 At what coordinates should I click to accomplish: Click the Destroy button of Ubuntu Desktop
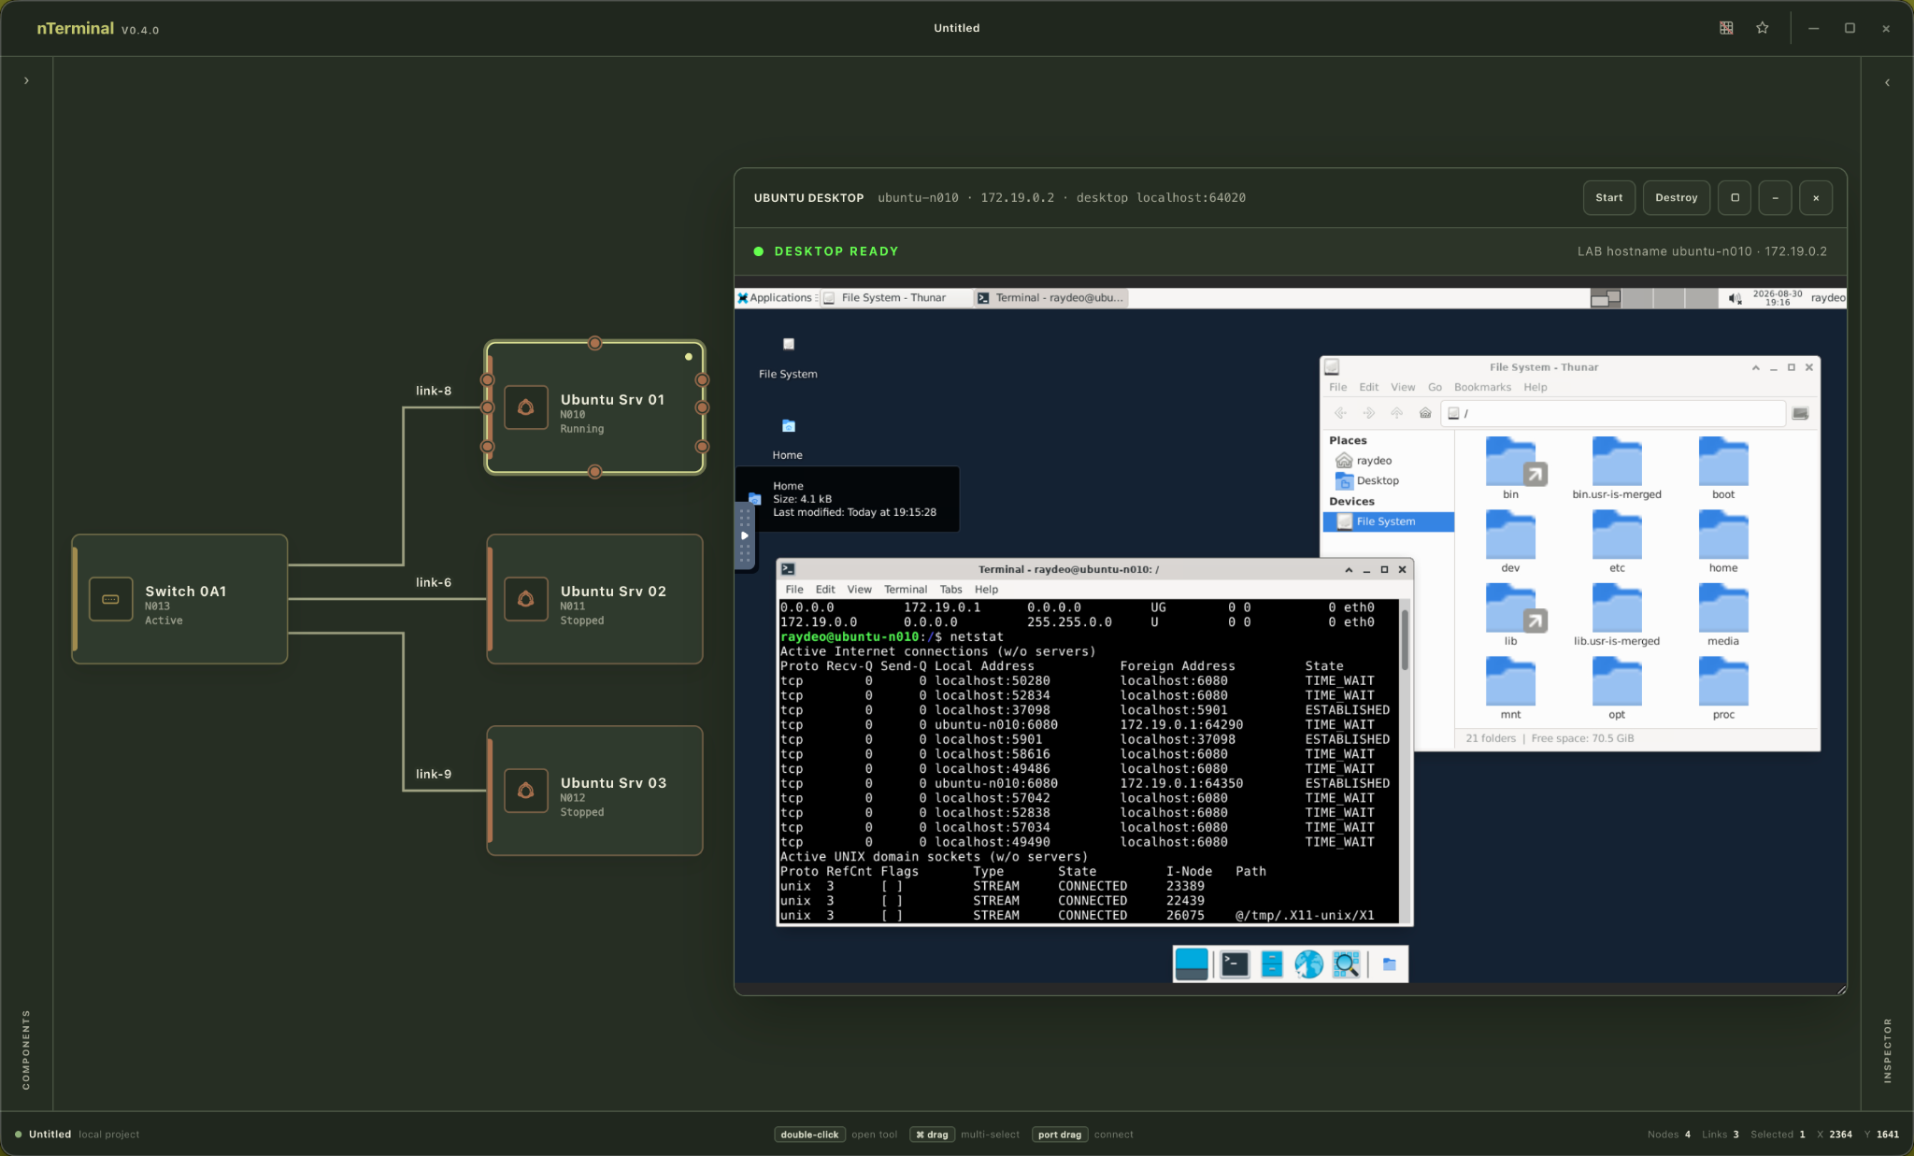[x=1676, y=197]
